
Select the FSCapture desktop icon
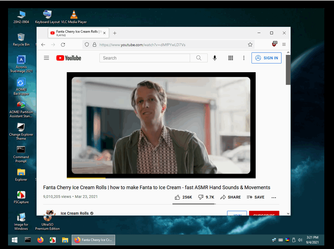coord(21,197)
